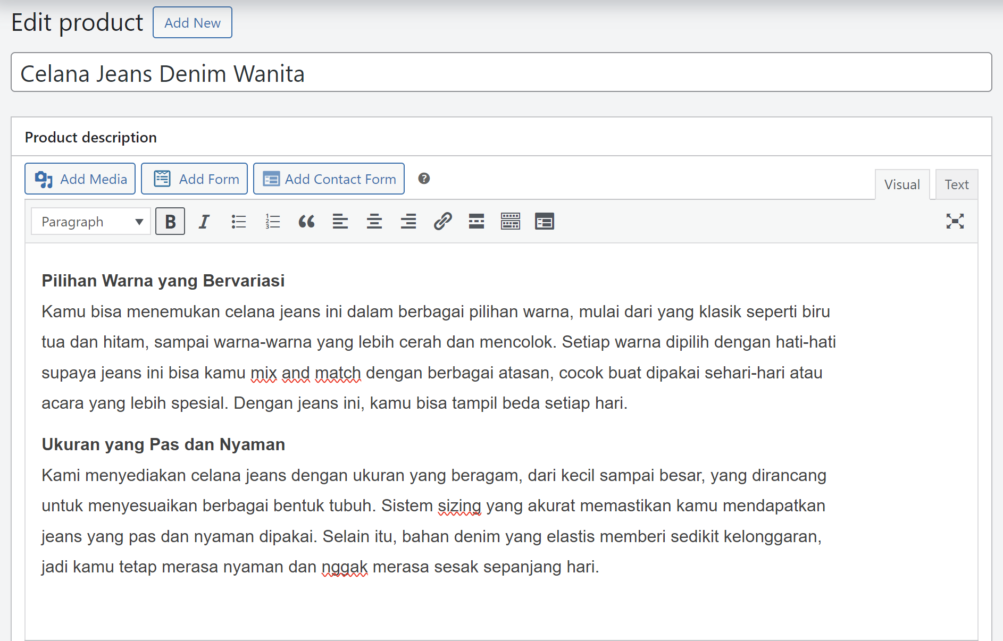Insert a numbered list
The image size is (1003, 641).
tap(272, 221)
